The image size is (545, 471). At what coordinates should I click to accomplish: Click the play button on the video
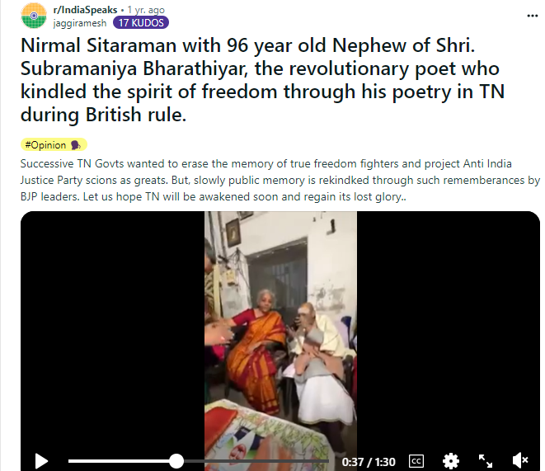(x=41, y=461)
